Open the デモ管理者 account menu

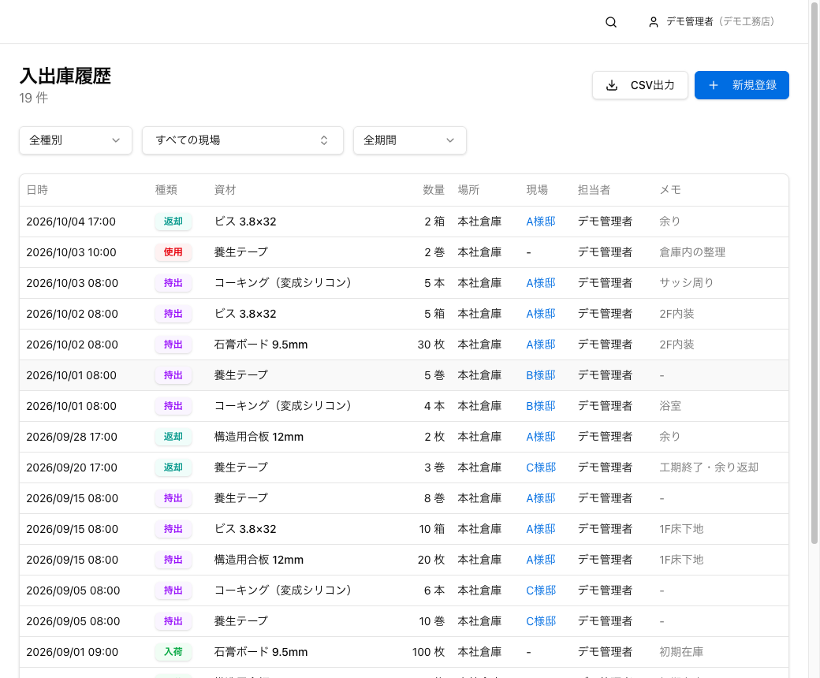(x=711, y=22)
